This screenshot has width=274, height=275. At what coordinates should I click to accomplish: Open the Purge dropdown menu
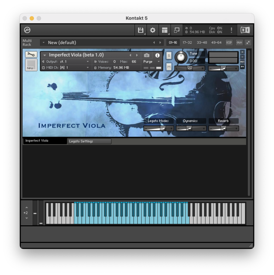pyautogui.click(x=152, y=61)
